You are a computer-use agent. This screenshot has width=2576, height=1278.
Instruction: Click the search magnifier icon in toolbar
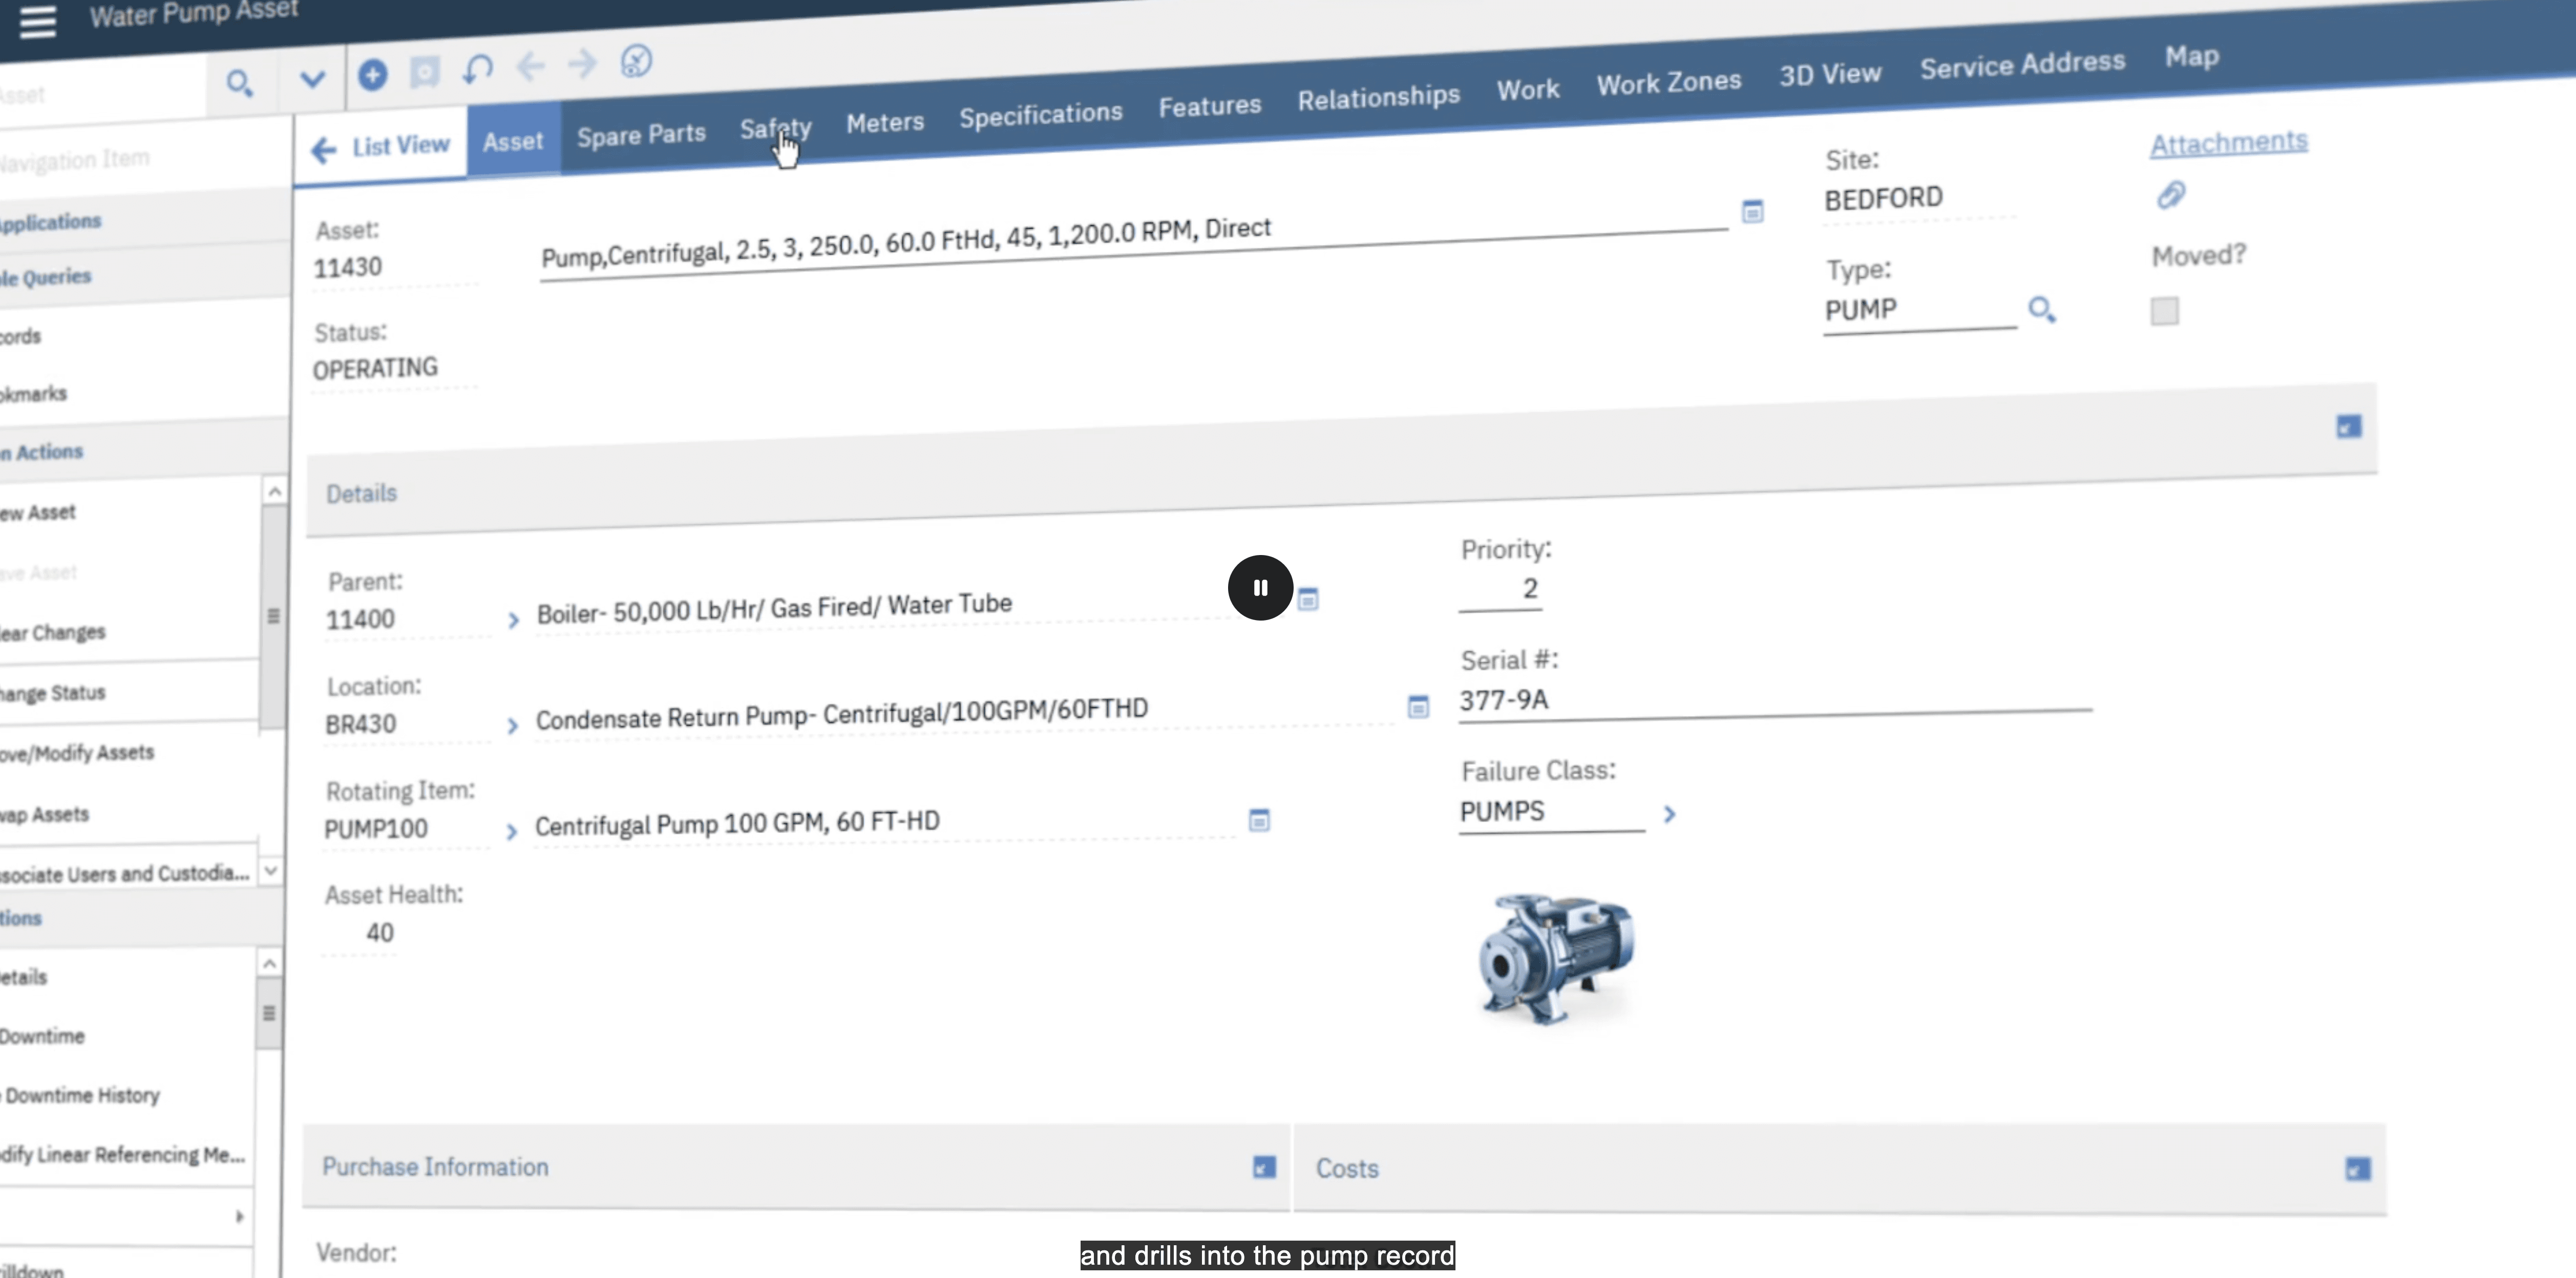239,83
